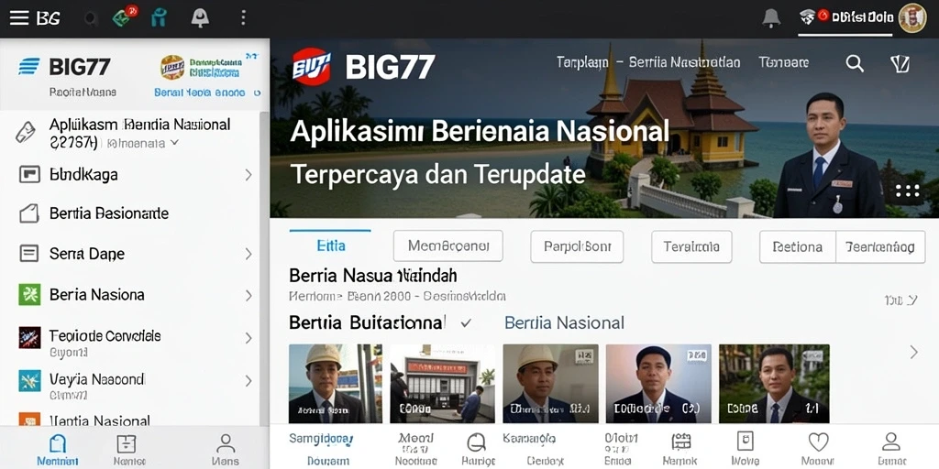
Task: Open search from the banner magnifier icon
Action: click(x=855, y=63)
